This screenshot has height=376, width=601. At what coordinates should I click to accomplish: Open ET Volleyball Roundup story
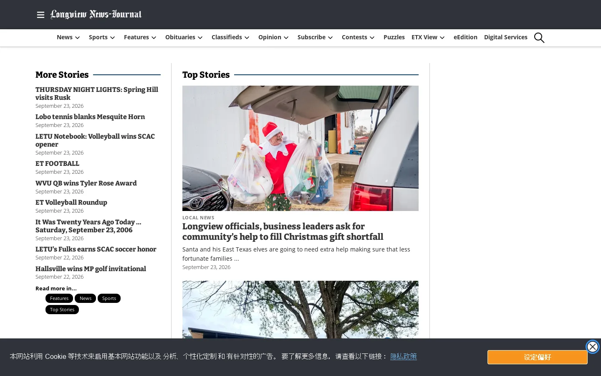(71, 203)
